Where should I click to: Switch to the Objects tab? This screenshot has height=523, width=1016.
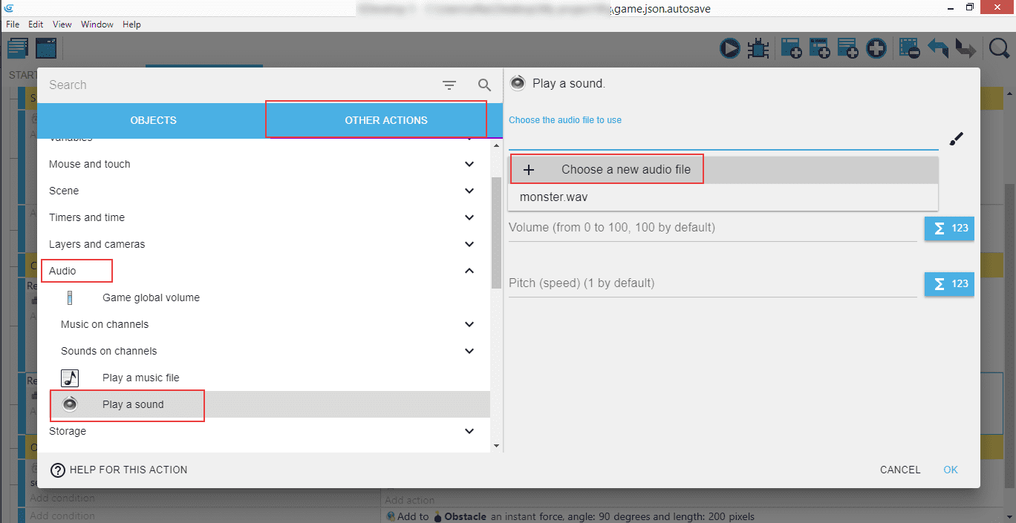pos(153,120)
